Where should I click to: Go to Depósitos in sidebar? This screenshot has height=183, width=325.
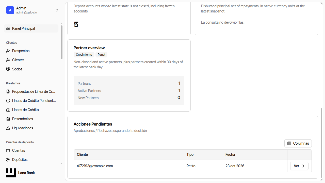[x=31, y=160]
